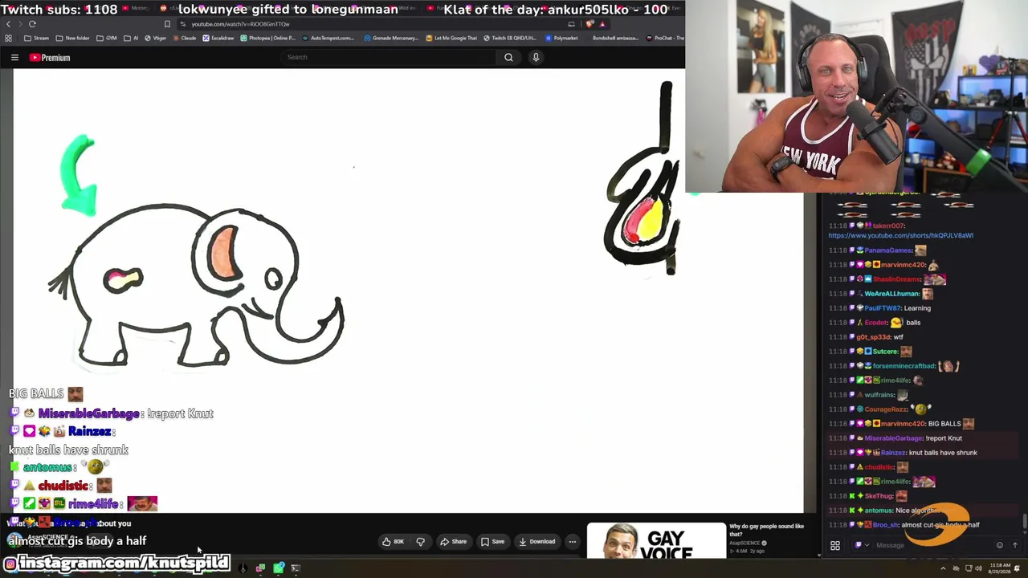Open the Twitch account selector in chat

click(861, 546)
